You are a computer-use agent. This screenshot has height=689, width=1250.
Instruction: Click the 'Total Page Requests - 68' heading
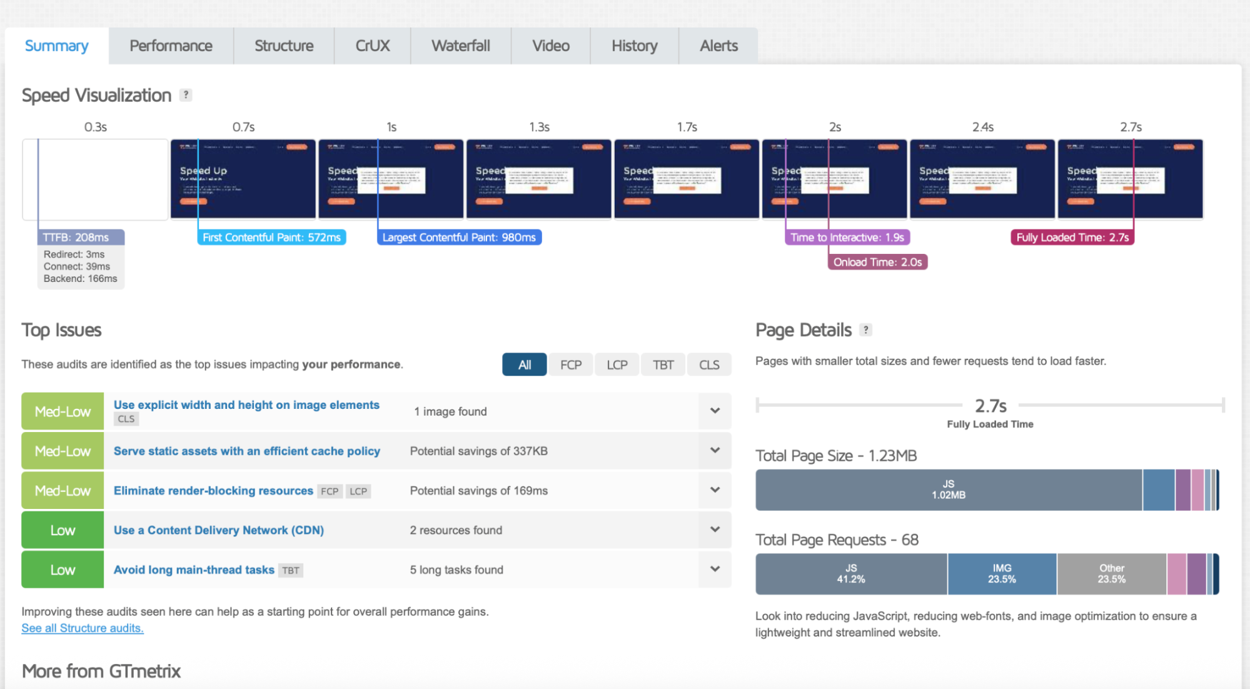click(x=837, y=540)
